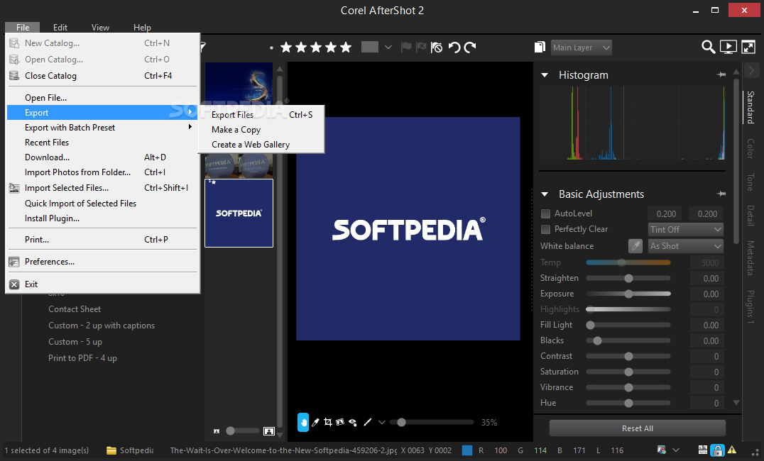Open the Edit menu

(60, 28)
